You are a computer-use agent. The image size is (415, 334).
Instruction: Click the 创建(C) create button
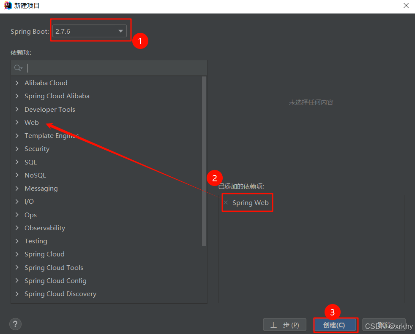335,325
